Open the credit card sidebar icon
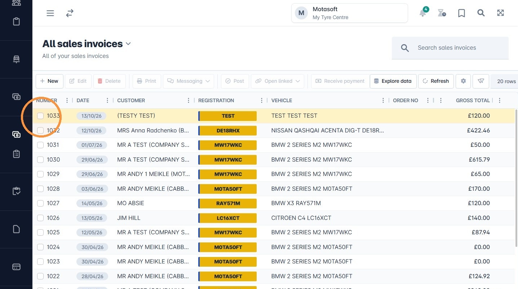 click(16, 267)
